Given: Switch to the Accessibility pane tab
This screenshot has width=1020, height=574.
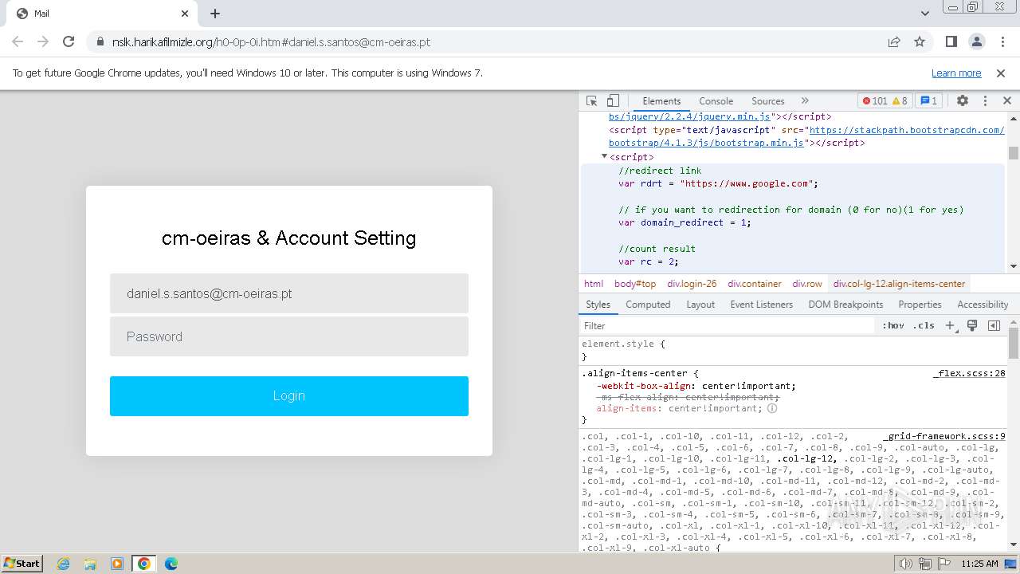Looking at the screenshot, I should pos(983,305).
